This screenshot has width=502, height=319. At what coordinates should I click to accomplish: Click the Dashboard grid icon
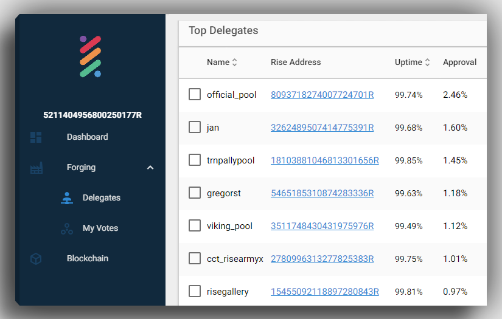36,137
